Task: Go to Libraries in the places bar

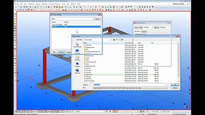Action: (x=77, y=58)
